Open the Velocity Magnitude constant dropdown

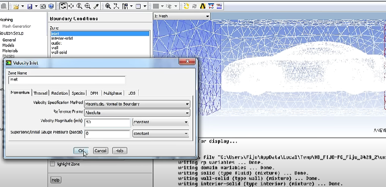(x=160, y=123)
